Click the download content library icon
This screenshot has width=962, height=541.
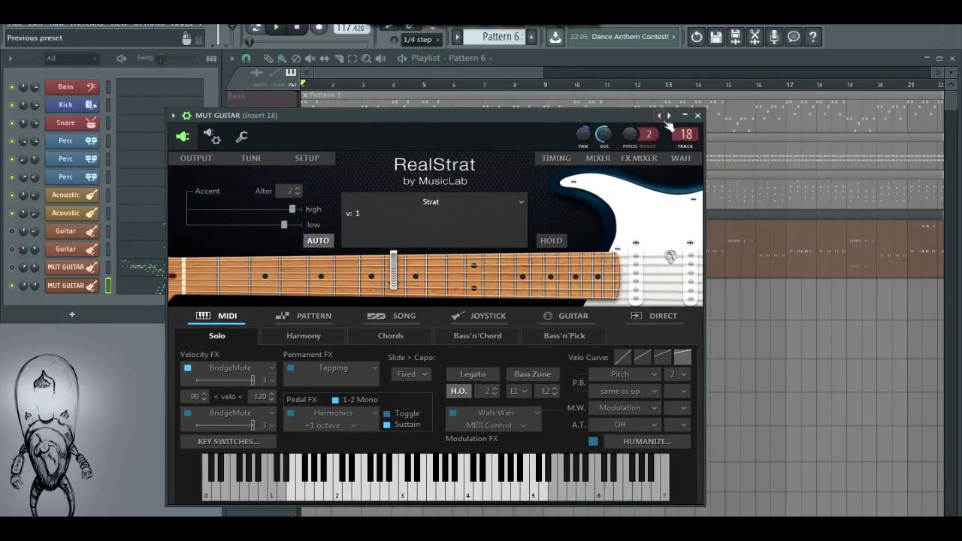(555, 37)
